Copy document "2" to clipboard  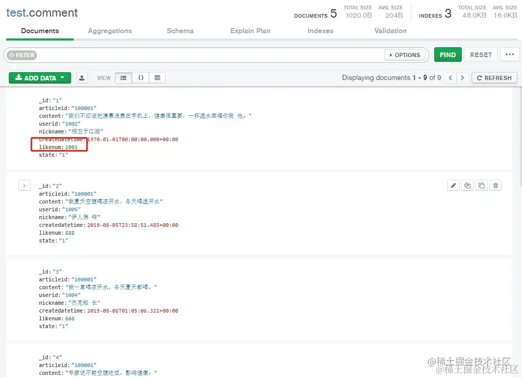pyautogui.click(x=467, y=186)
